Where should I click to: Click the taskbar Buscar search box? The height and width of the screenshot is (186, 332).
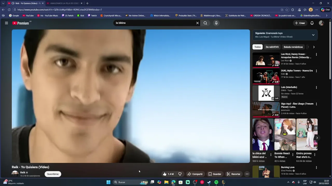click(131, 182)
